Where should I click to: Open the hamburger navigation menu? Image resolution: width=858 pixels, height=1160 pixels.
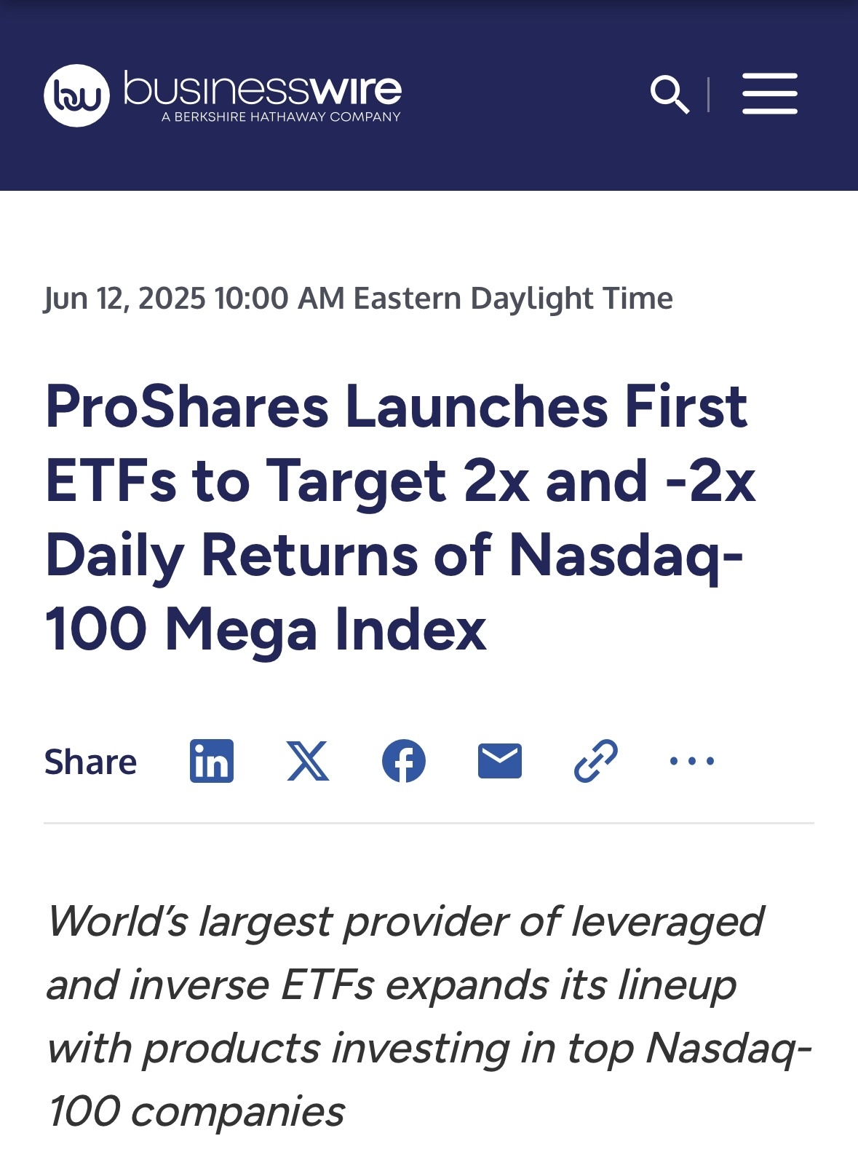point(770,94)
